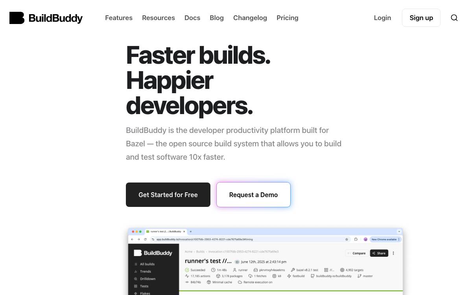Click the Faster builds headline text
The width and height of the screenshot is (472, 295).
pyautogui.click(x=198, y=55)
